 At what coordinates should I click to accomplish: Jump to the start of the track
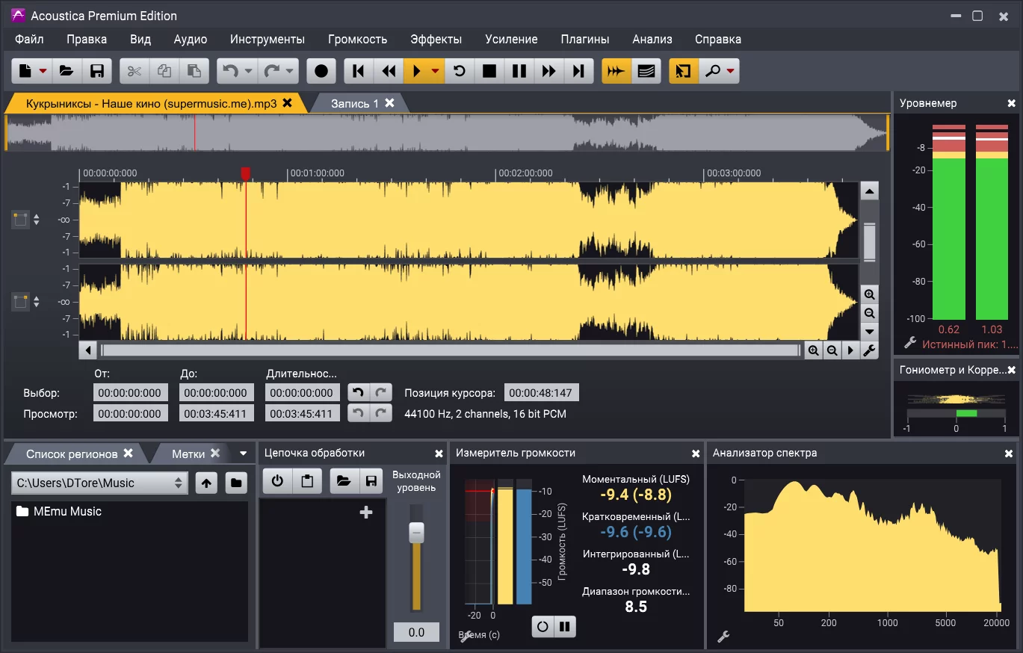[x=359, y=71]
